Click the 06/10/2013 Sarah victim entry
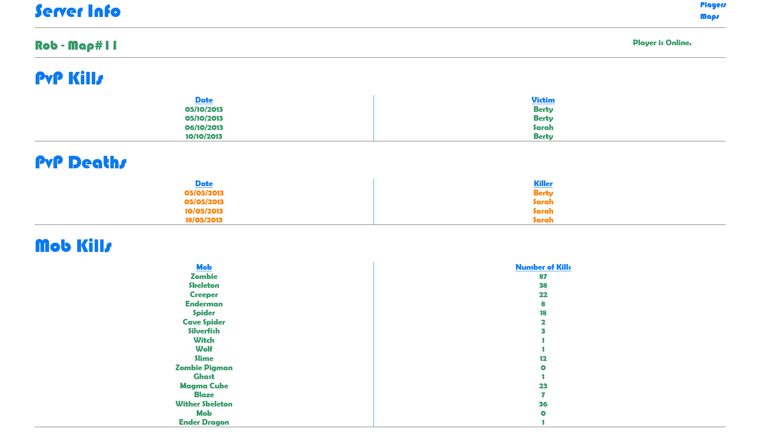Image resolution: width=768 pixels, height=436 pixels. point(543,128)
